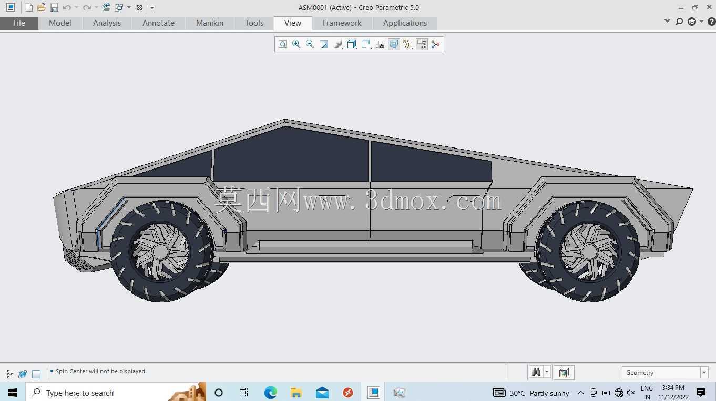
Task: Click the Windows switcher icon
Action: 119,7
